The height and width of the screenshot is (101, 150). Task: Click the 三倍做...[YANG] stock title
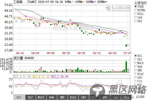25,2
